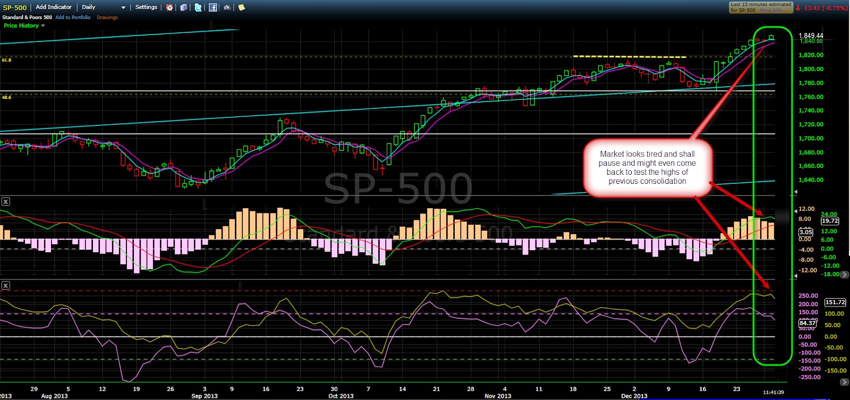
Task: Click the Standard & Poors 500 name text
Action: [27, 18]
